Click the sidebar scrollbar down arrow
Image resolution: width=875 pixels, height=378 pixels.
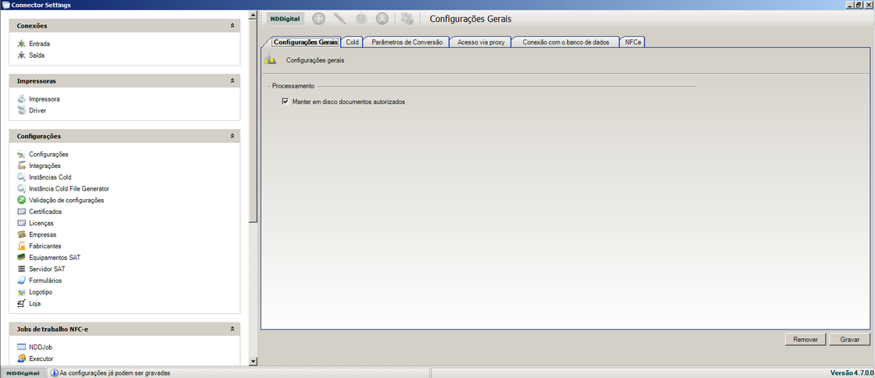coord(253,361)
